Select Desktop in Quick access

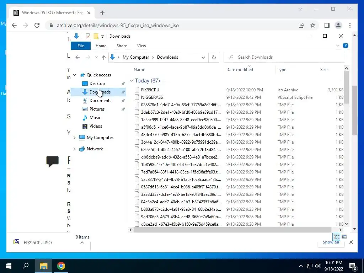(x=97, y=83)
